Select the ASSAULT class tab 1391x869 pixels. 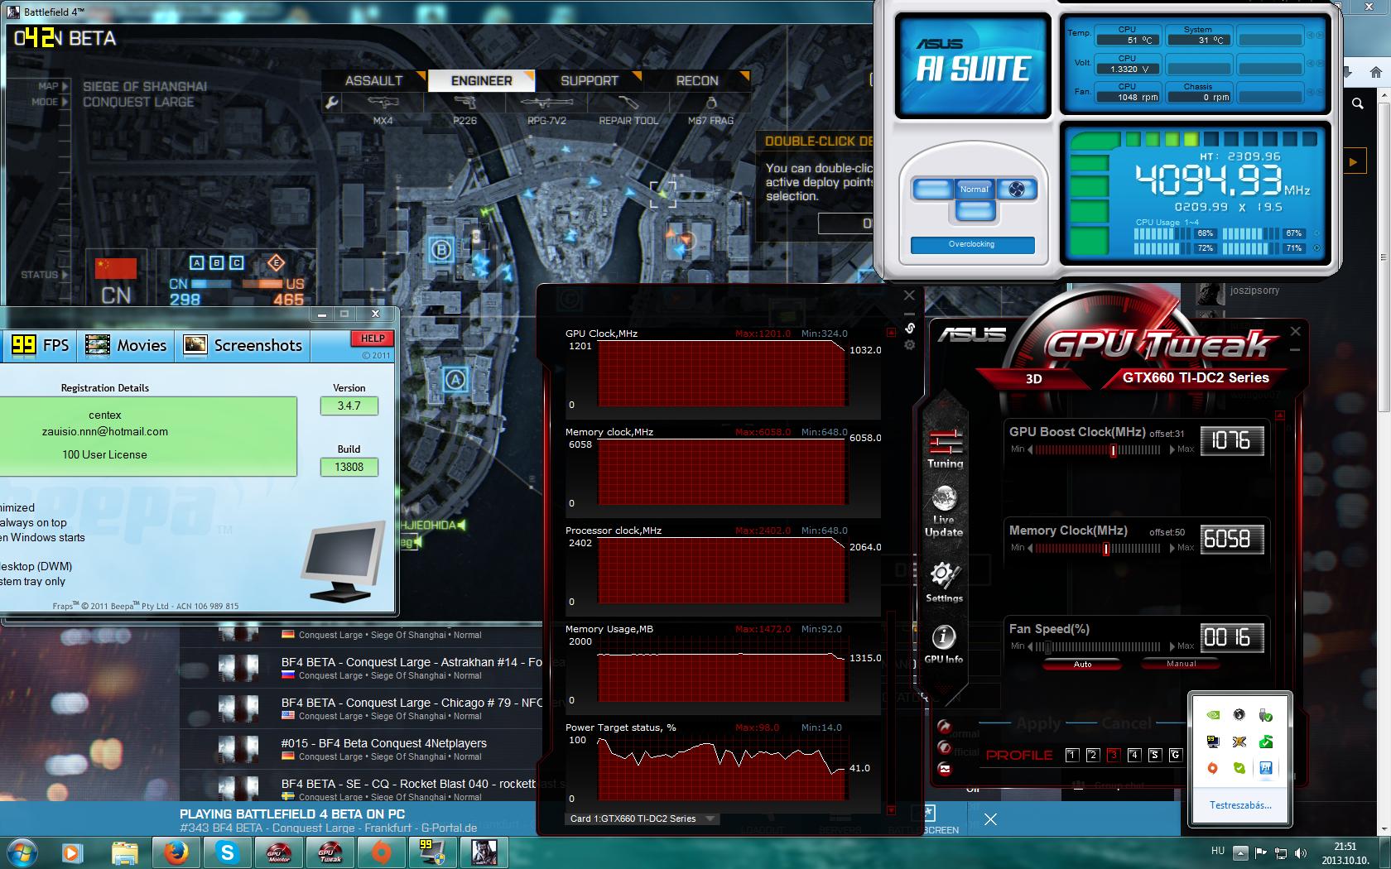[x=374, y=80]
